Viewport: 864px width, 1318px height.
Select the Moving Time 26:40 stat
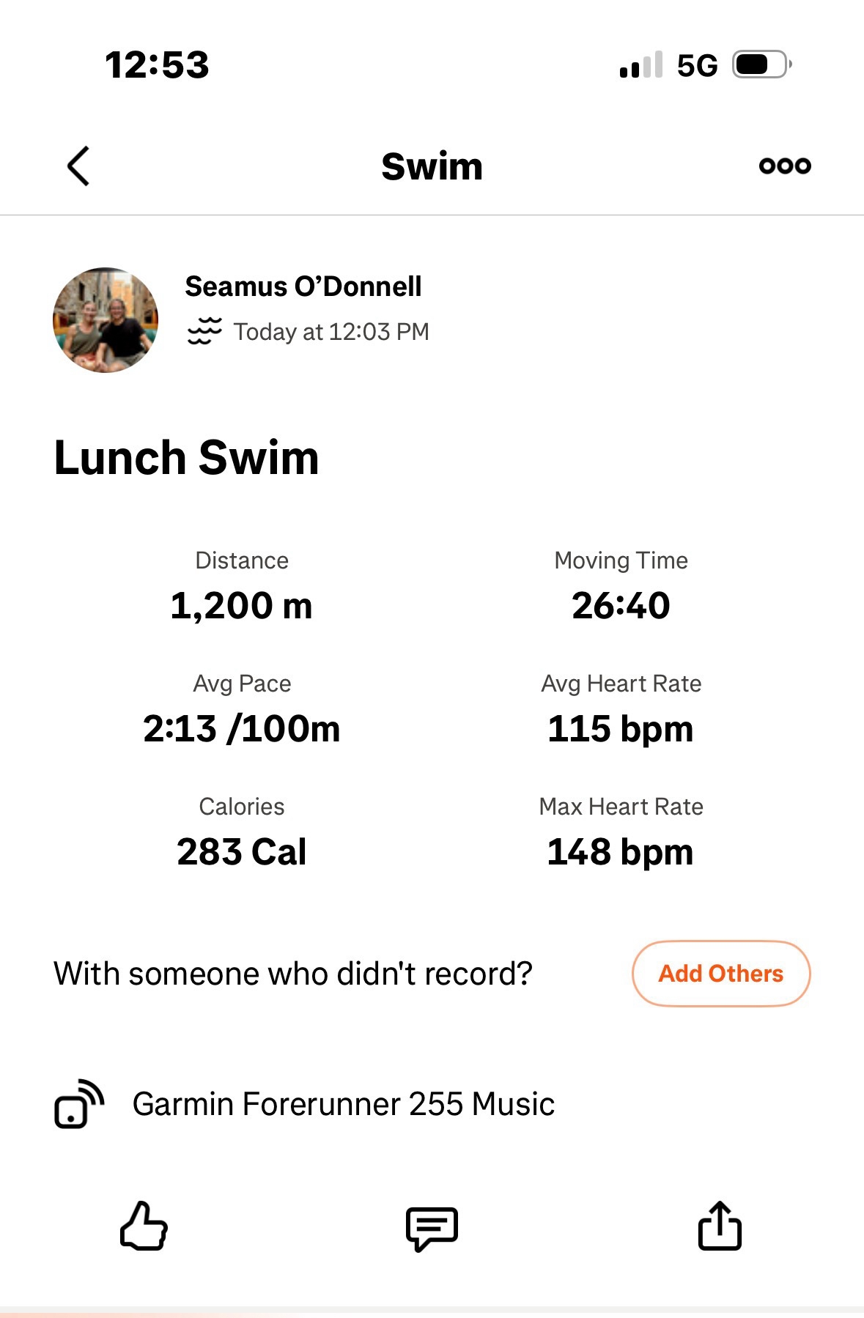coord(621,605)
